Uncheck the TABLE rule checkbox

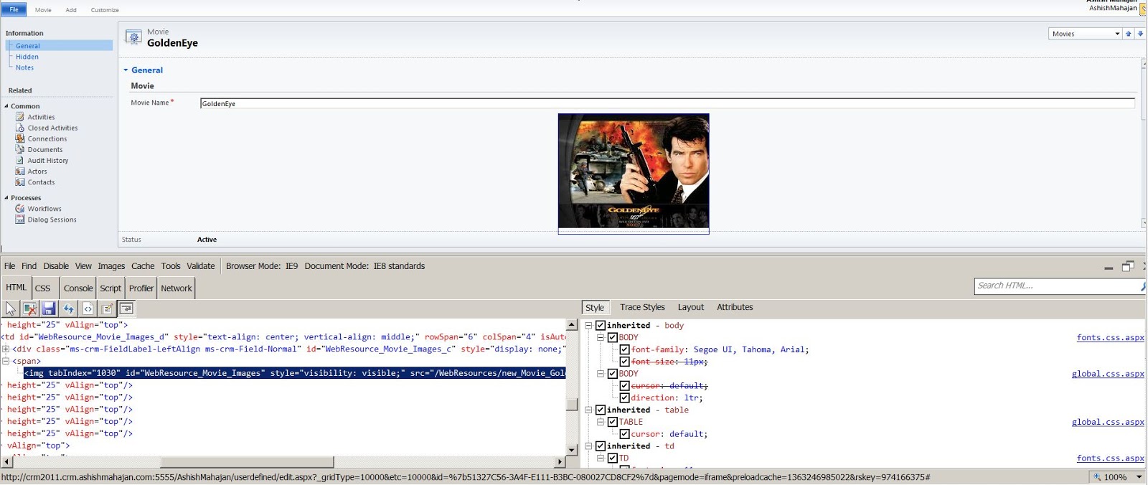[x=613, y=422]
